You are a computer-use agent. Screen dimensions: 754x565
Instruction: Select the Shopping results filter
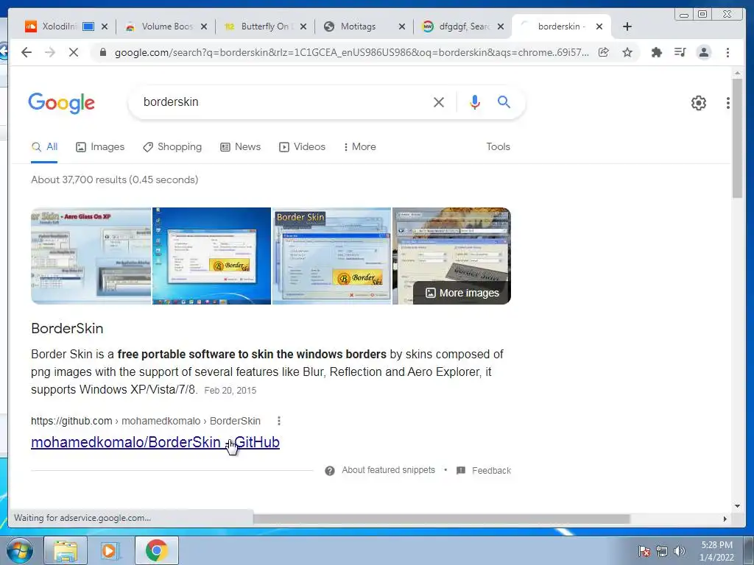172,147
